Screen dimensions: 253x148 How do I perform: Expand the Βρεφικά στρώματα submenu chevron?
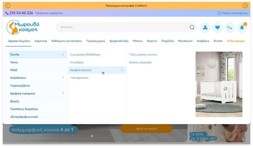coord(63,93)
